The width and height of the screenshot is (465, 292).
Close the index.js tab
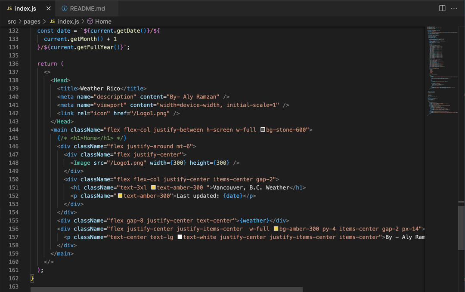click(48, 9)
